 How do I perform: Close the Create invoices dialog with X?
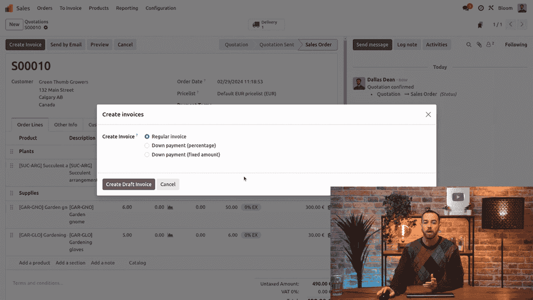coord(428,115)
